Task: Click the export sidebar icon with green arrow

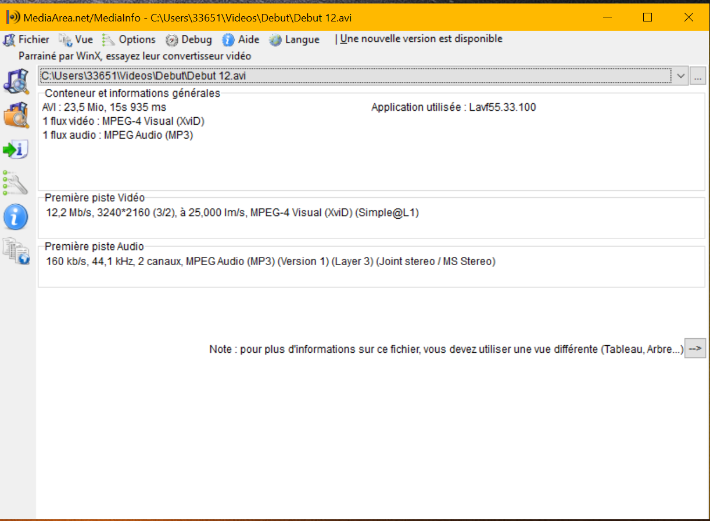Action: coord(16,150)
